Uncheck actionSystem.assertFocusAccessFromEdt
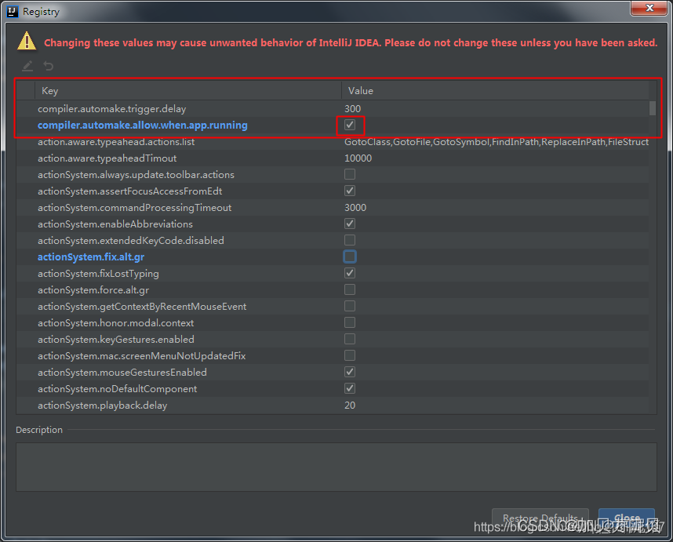673x542 pixels. point(350,191)
